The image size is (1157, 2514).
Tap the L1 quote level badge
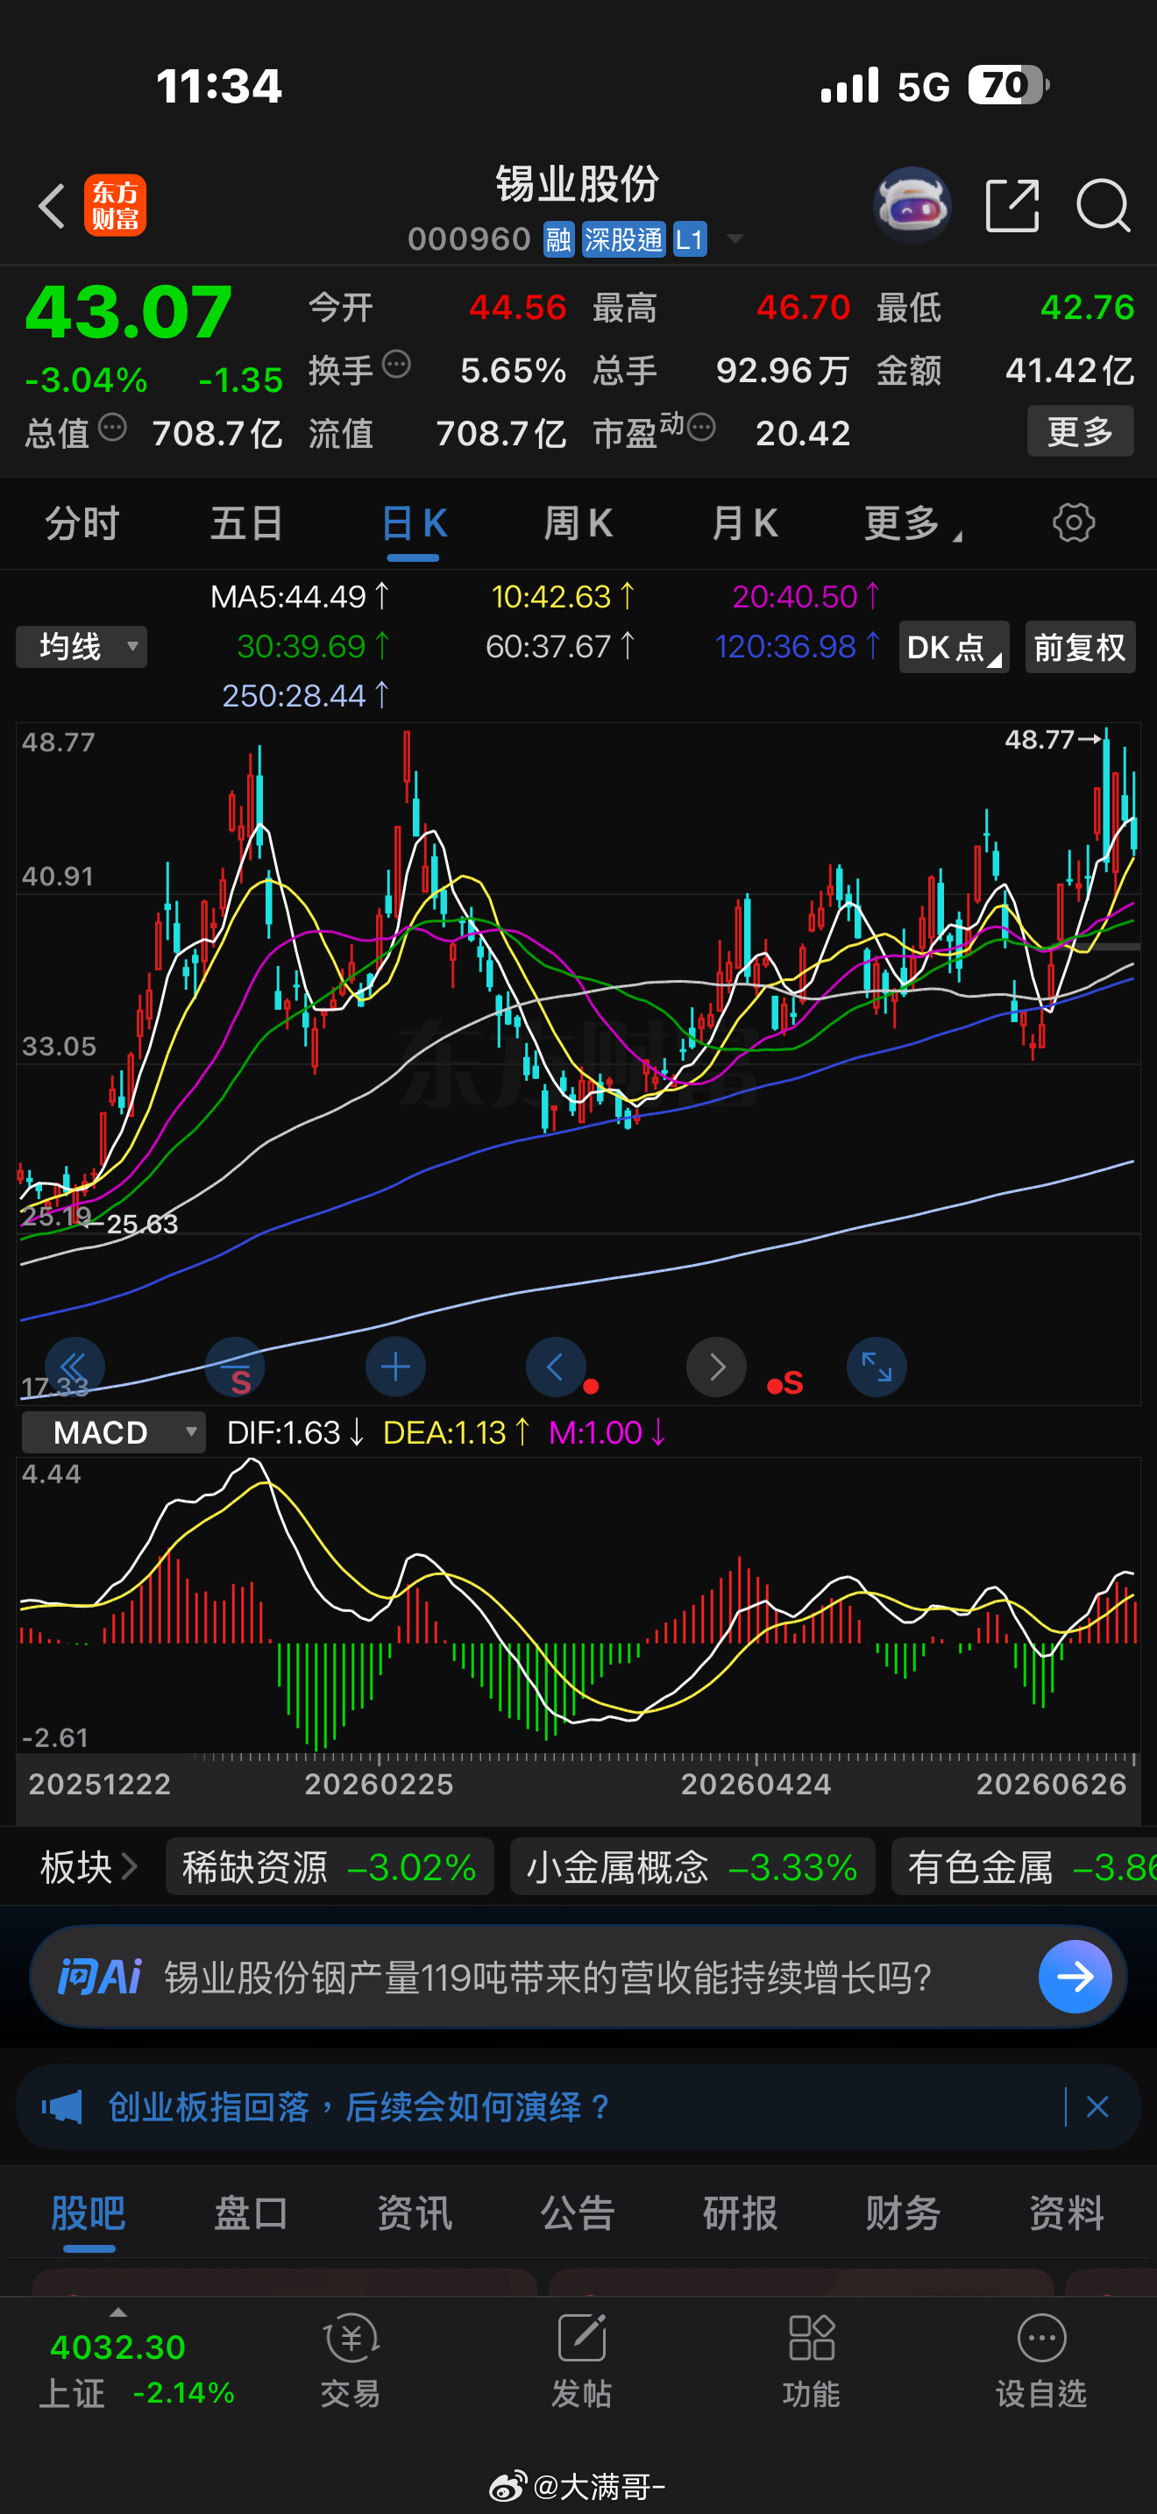pyautogui.click(x=690, y=239)
